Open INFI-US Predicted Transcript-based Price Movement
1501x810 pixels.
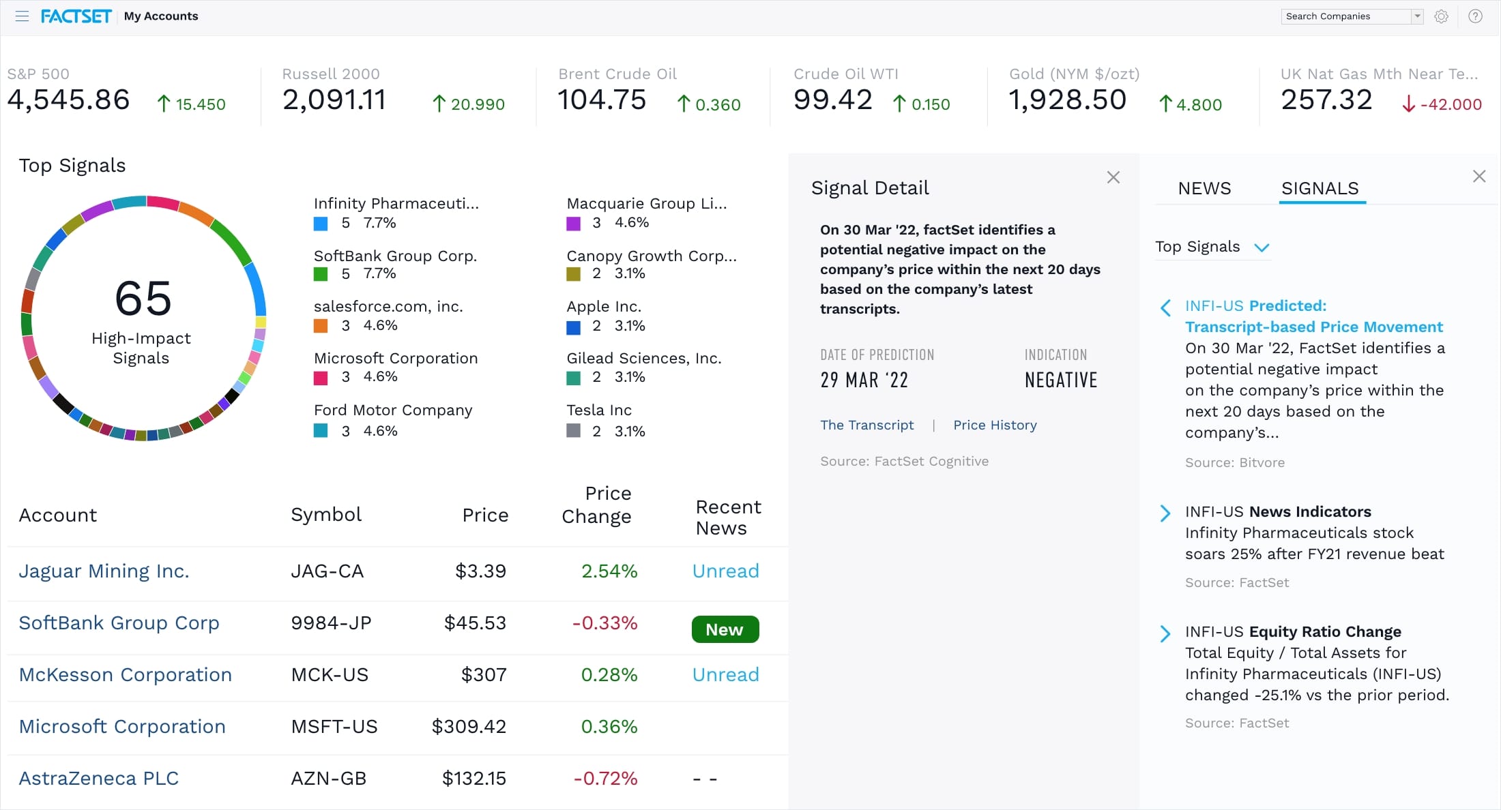tap(1314, 316)
